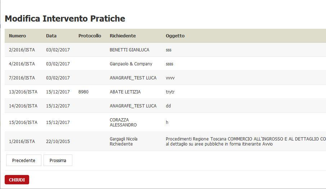This screenshot has height=189, width=326.
Task: Go to next page with Prossima
Action: tap(58, 160)
